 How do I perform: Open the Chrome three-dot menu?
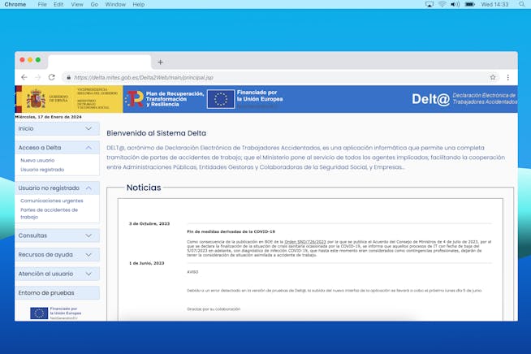[508, 77]
